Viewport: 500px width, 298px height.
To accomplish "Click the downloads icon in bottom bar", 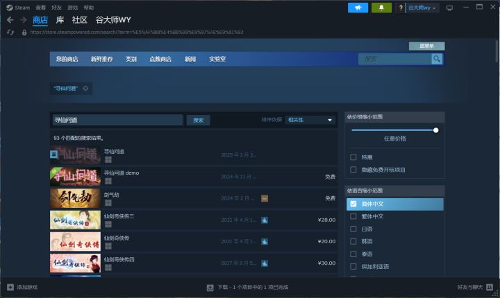I will point(210,288).
